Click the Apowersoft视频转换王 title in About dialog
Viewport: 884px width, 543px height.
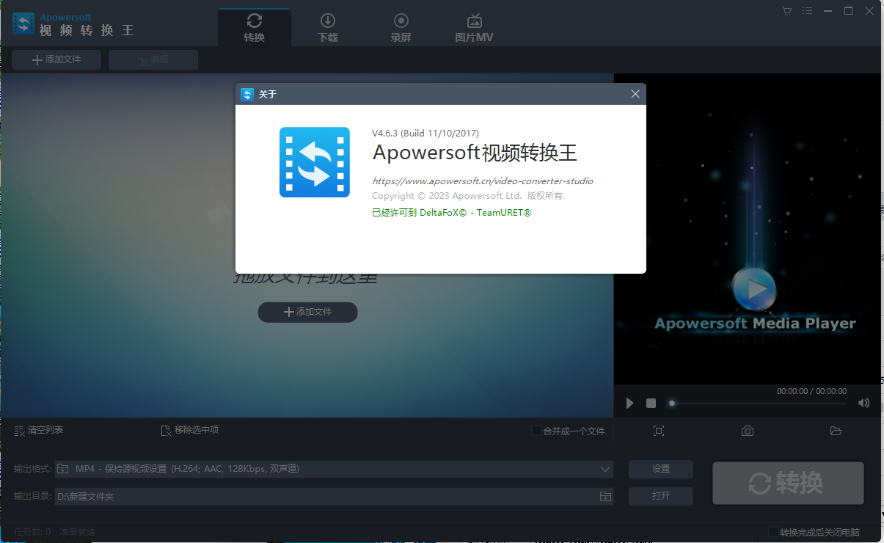[475, 153]
